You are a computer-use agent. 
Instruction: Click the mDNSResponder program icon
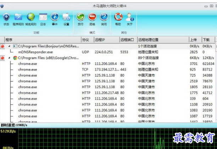(x=15, y=46)
